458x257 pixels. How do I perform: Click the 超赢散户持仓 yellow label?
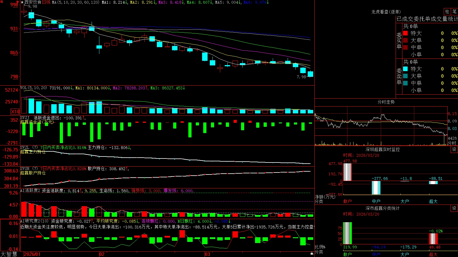tap(33, 173)
